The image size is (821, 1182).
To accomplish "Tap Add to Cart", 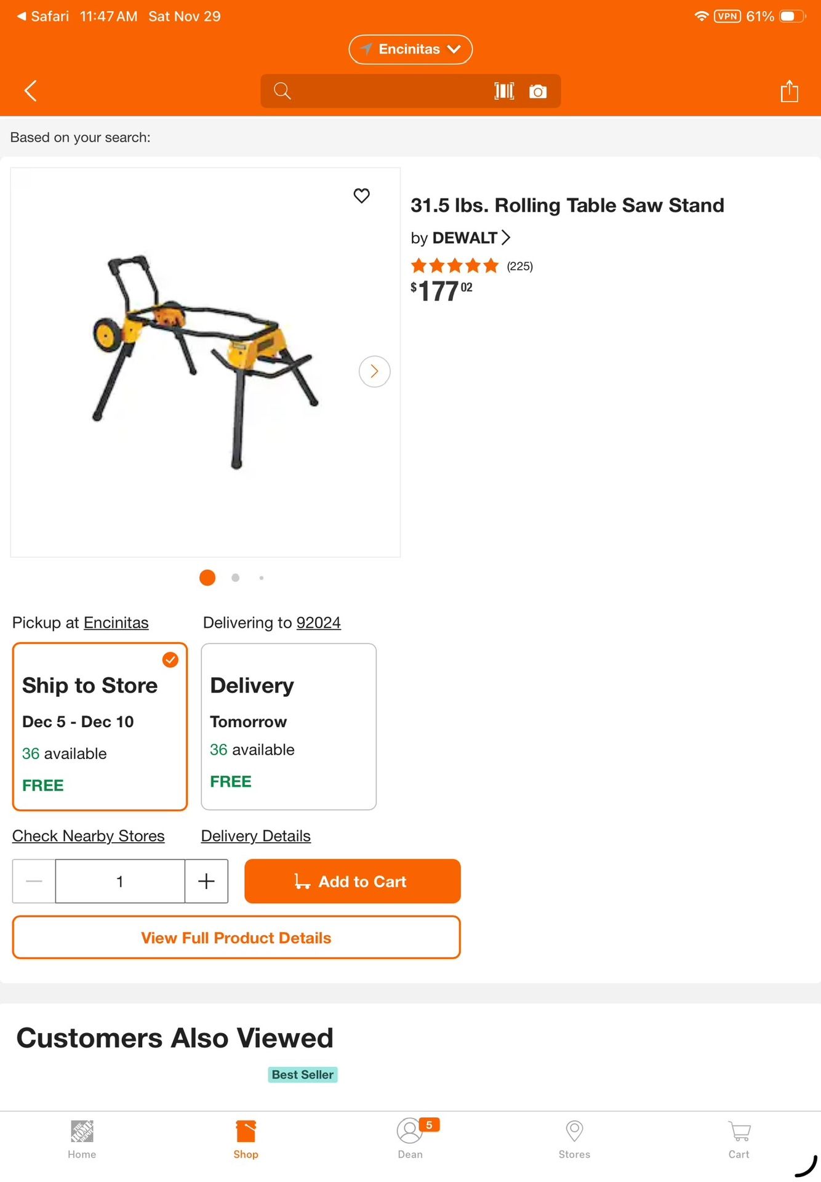I will 351,881.
